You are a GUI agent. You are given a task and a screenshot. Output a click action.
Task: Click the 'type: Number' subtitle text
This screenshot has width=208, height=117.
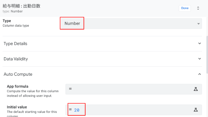click(13, 11)
